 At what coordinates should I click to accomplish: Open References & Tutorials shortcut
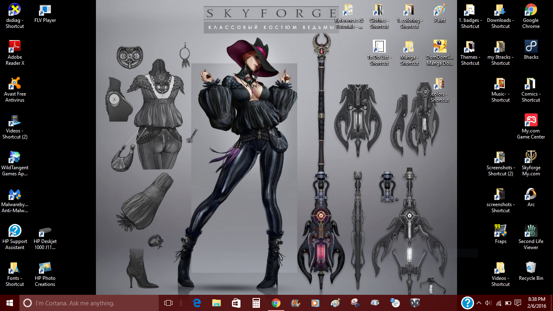click(349, 16)
